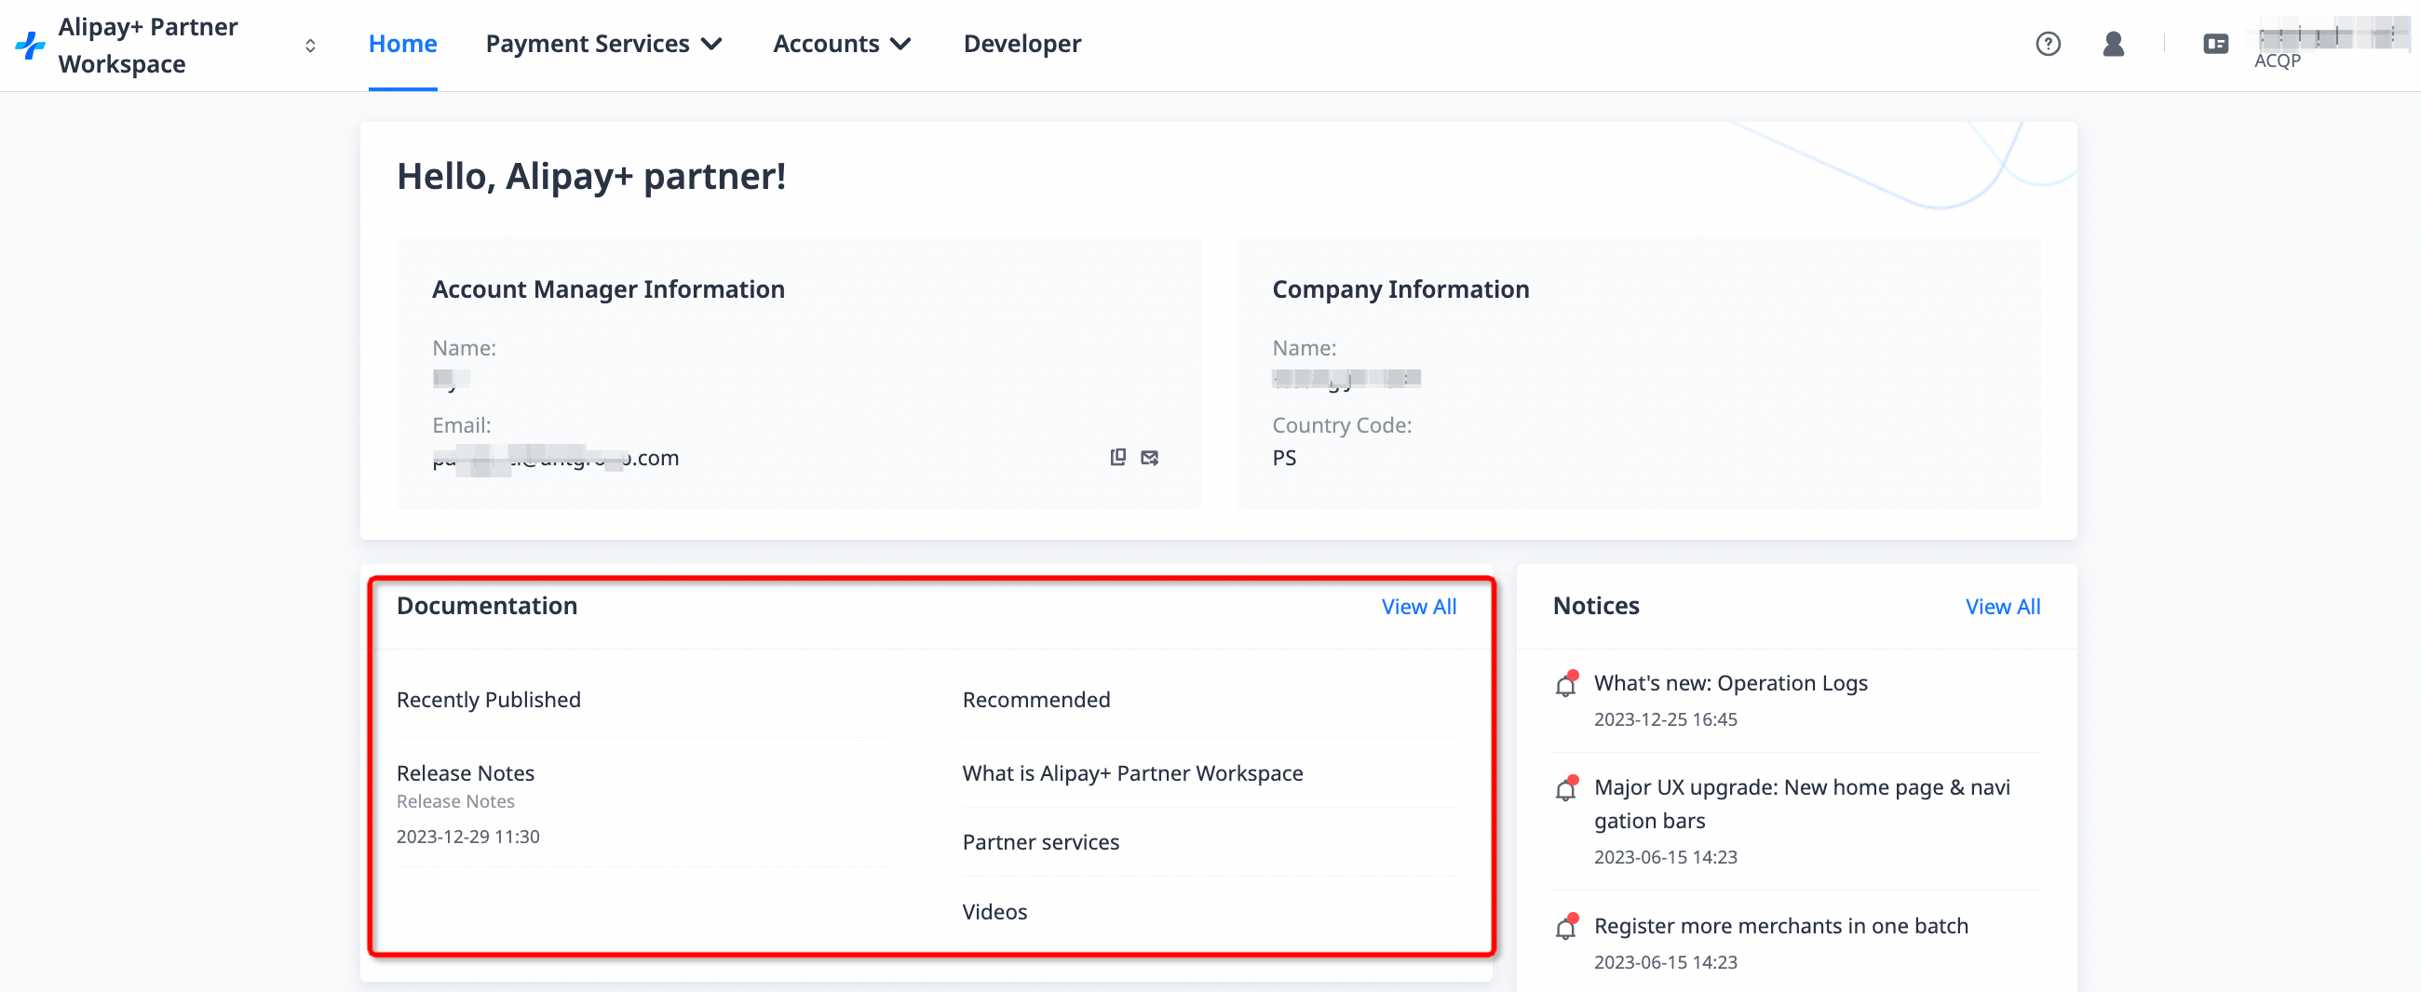The width and height of the screenshot is (2421, 992).
Task: Open the Developer menu item
Action: click(1021, 44)
